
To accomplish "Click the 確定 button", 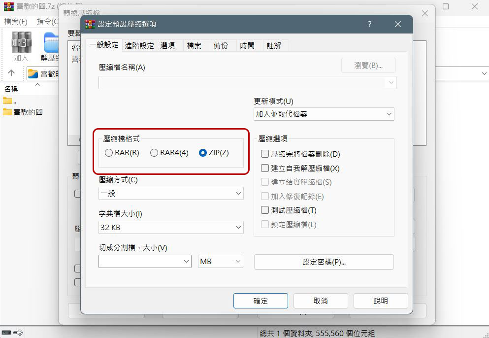I will tap(261, 301).
